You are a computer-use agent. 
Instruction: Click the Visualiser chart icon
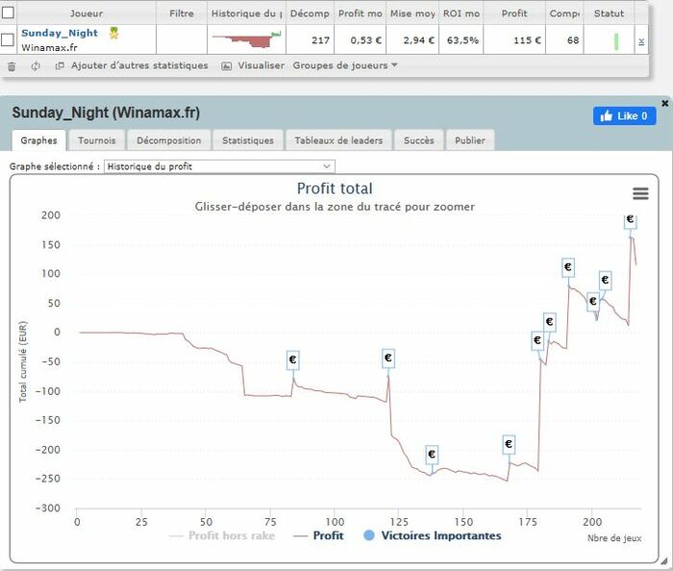pos(227,66)
